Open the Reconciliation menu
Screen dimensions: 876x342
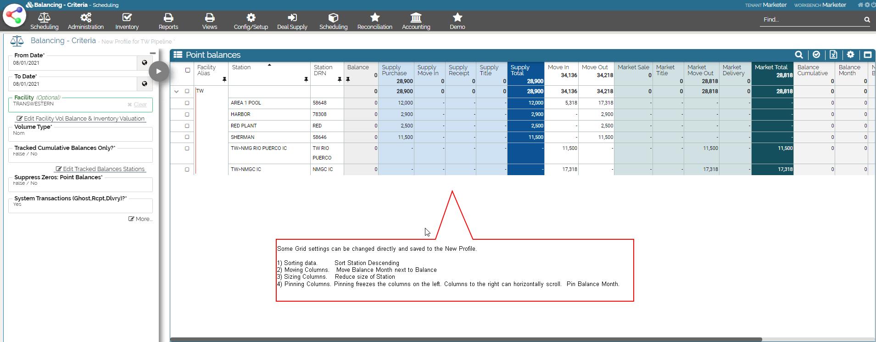tap(374, 21)
